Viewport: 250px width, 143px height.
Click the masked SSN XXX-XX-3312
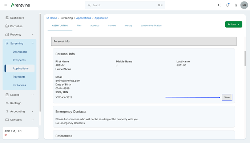pyautogui.click(x=64, y=97)
